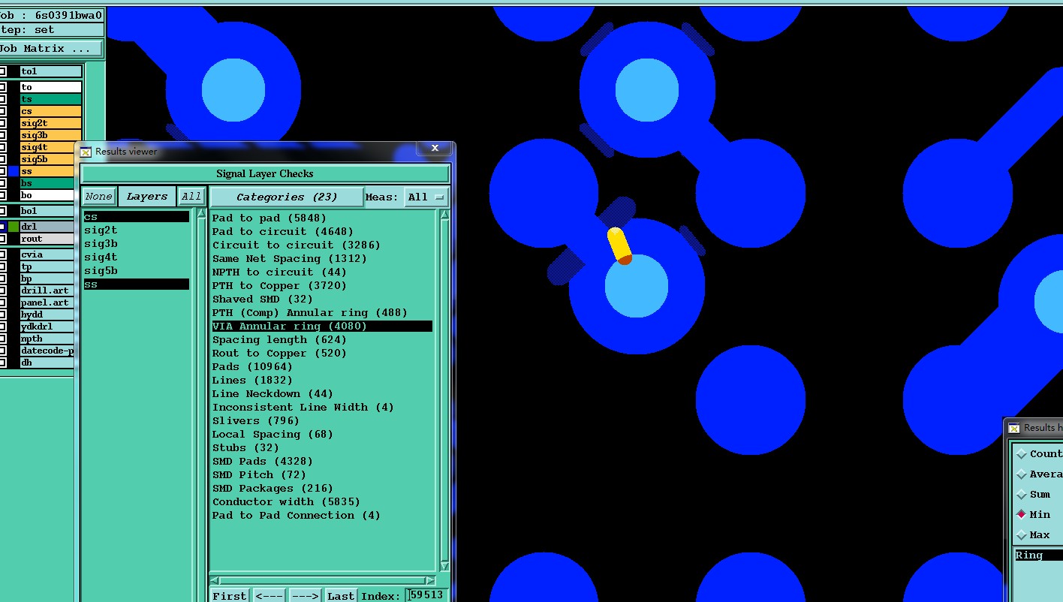The height and width of the screenshot is (602, 1063).
Task: Select Line Neckdown (44) category
Action: click(273, 394)
